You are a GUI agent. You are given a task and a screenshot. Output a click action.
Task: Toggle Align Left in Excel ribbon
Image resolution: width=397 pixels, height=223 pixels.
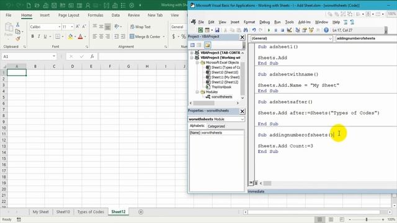95,37
